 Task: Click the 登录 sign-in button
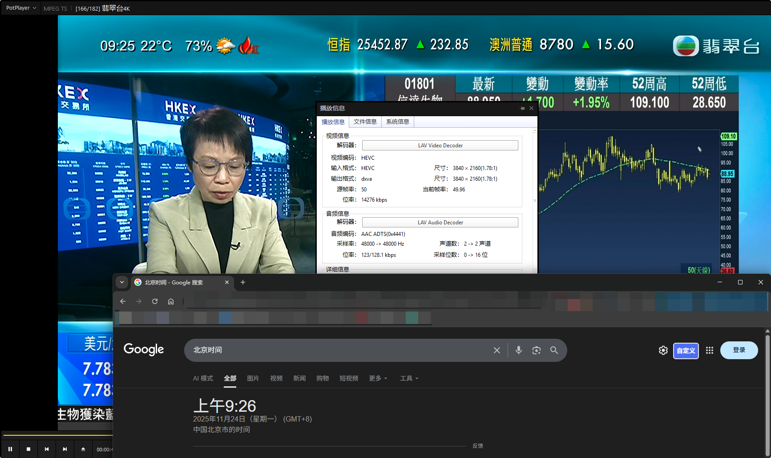(x=739, y=350)
